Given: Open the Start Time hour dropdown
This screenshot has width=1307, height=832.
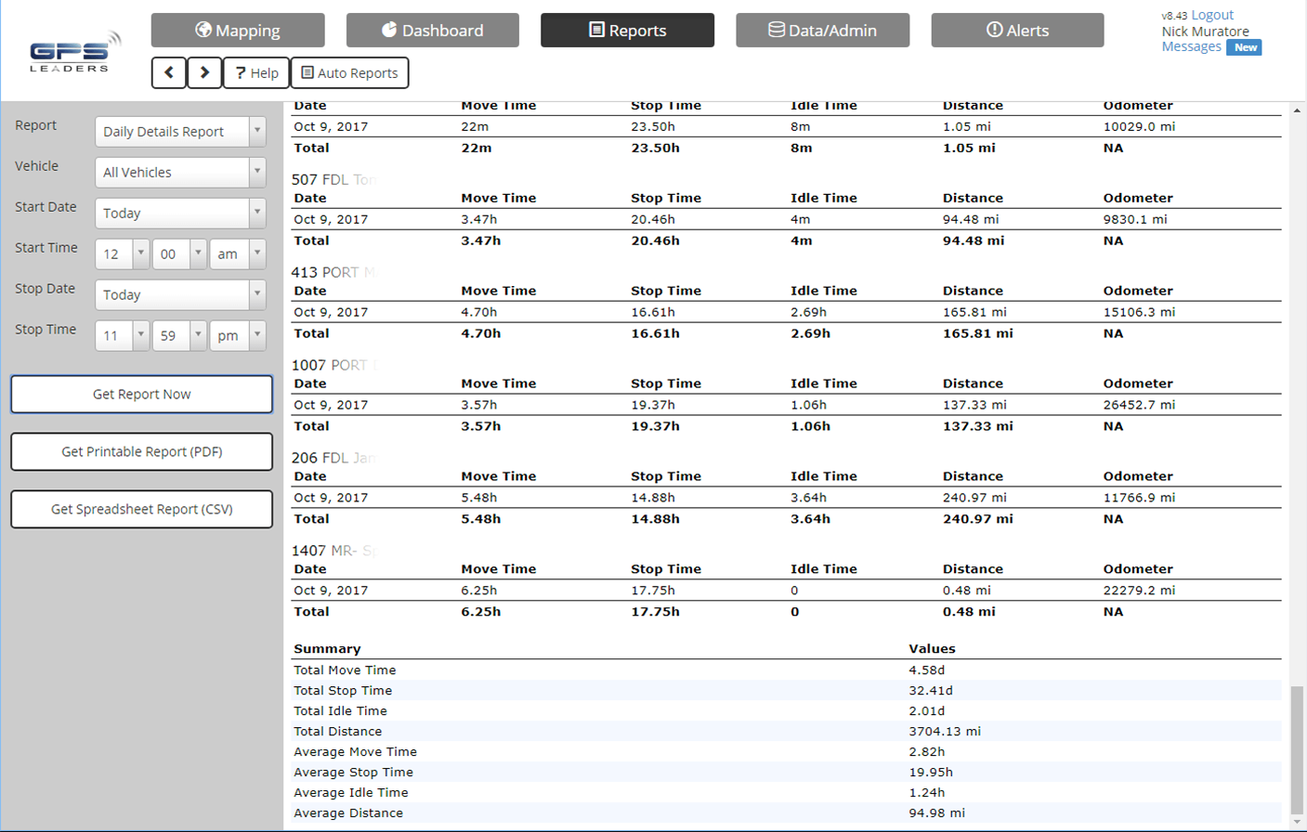Looking at the screenshot, I should coord(122,253).
